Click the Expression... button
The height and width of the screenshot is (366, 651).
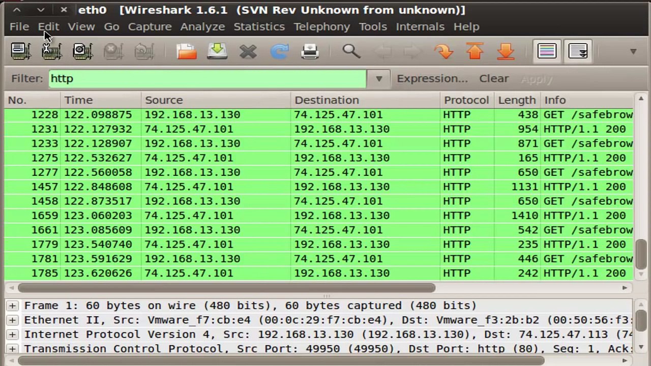(432, 79)
